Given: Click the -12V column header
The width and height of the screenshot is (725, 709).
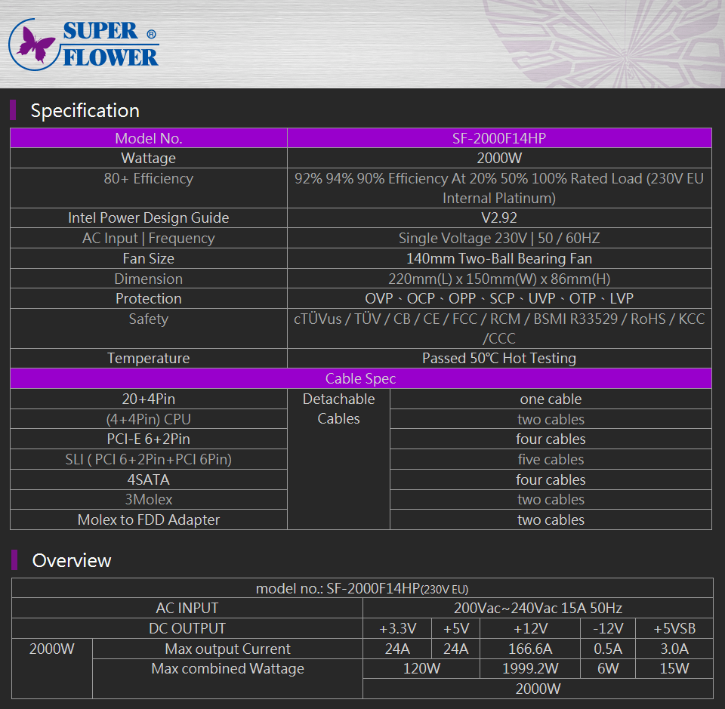Looking at the screenshot, I should [608, 628].
